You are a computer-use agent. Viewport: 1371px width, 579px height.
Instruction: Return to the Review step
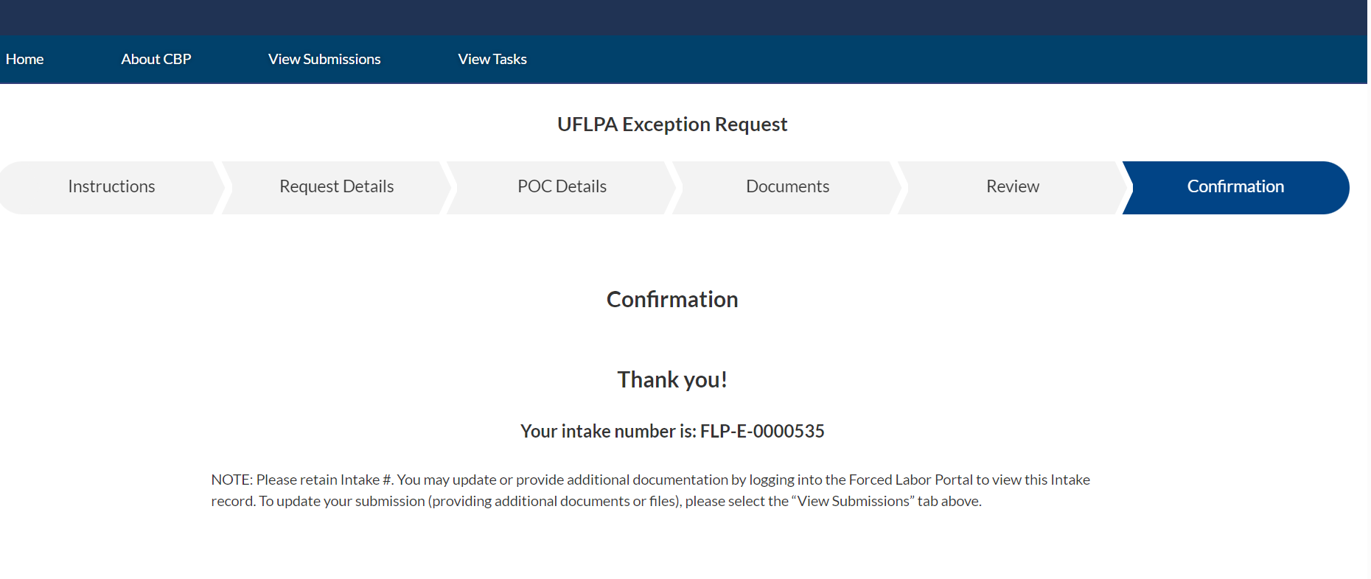[1013, 187]
